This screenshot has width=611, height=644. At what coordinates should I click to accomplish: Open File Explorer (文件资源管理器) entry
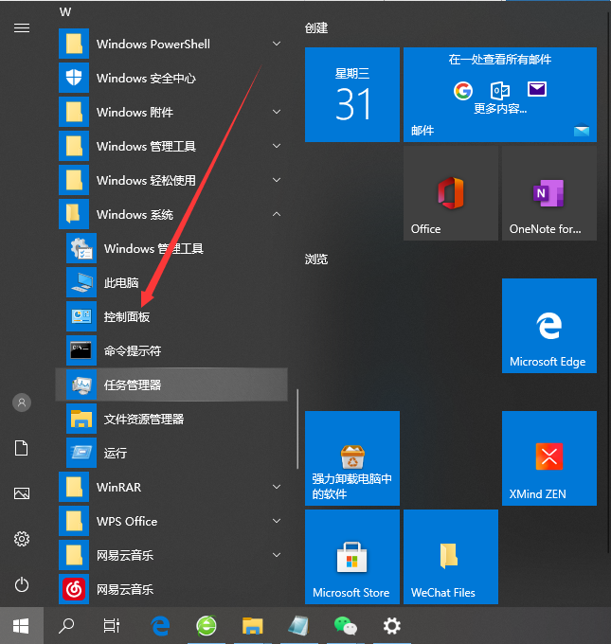tap(143, 419)
